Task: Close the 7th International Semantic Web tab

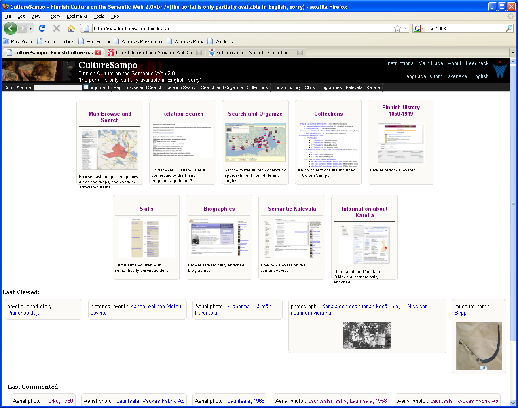Action: [x=199, y=53]
